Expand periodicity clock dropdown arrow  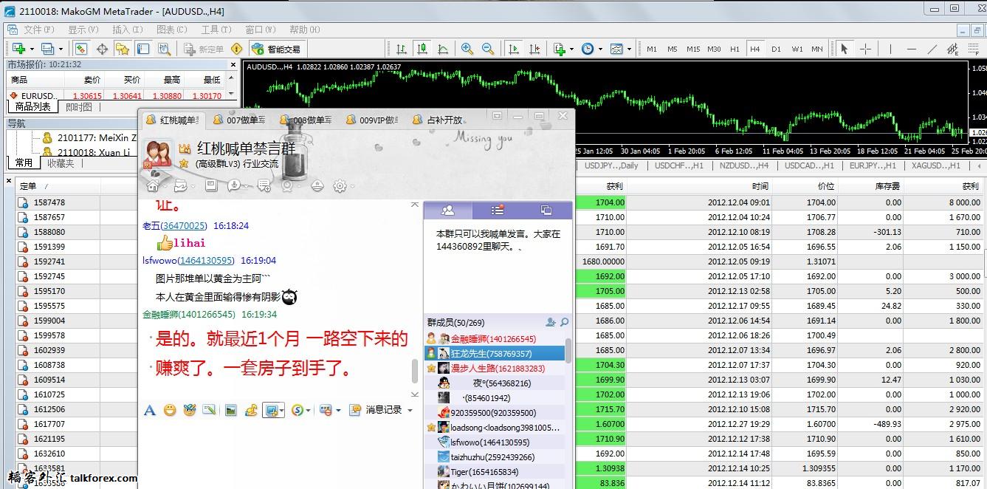click(599, 49)
